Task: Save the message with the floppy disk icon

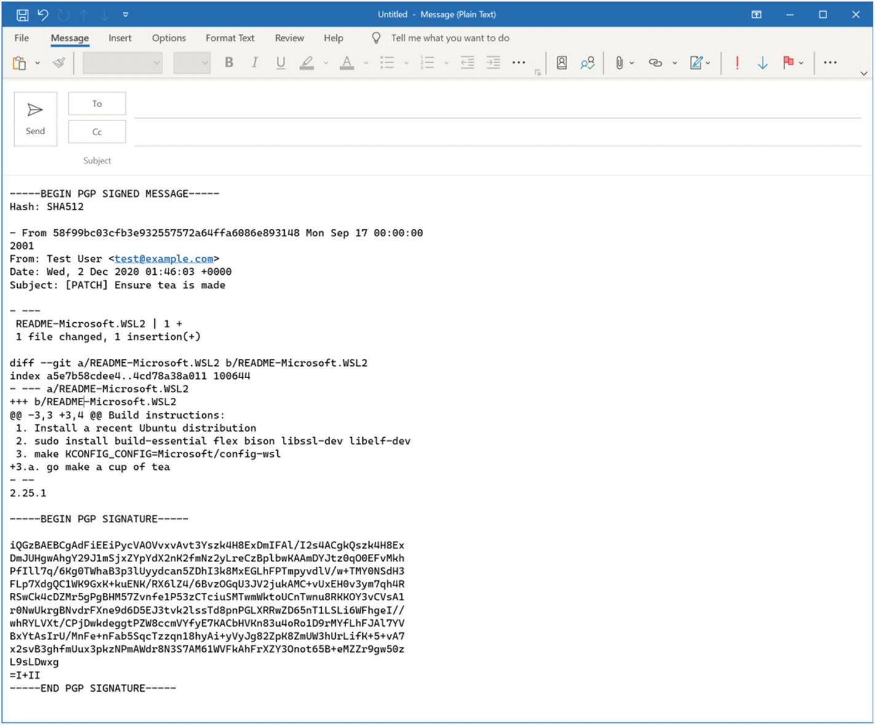Action: [x=22, y=14]
